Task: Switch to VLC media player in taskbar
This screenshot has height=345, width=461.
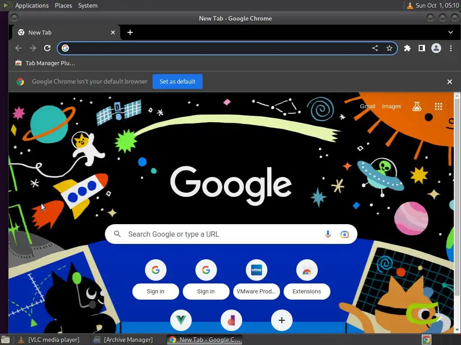Action: pos(49,340)
